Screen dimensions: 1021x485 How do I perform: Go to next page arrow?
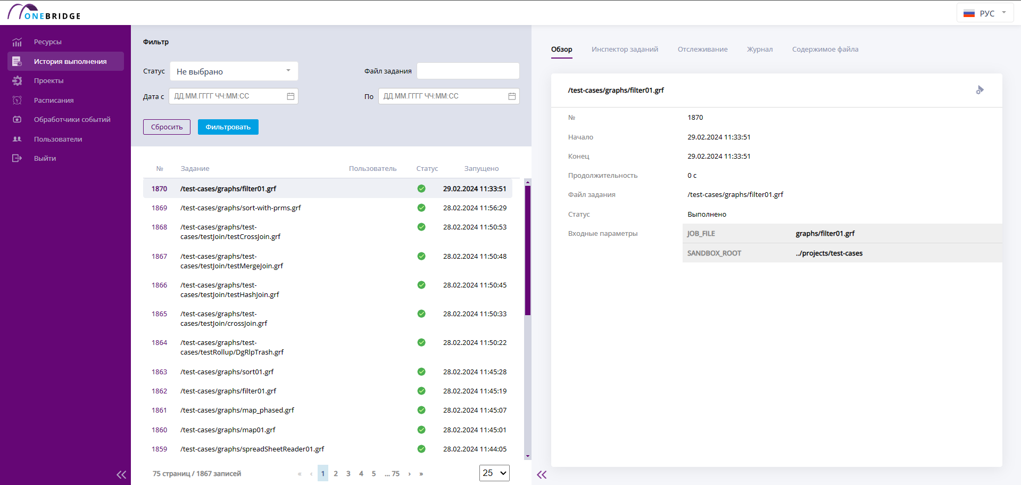(409, 474)
